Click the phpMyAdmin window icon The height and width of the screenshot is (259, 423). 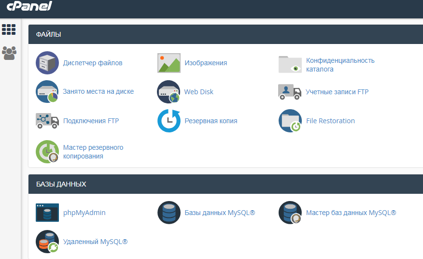pos(47,213)
